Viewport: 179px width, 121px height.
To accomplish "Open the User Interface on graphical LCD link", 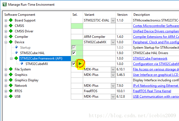I will 156,75.
